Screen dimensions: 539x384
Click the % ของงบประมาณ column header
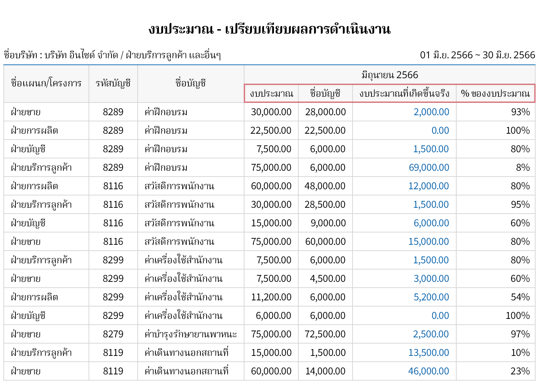pyautogui.click(x=495, y=94)
